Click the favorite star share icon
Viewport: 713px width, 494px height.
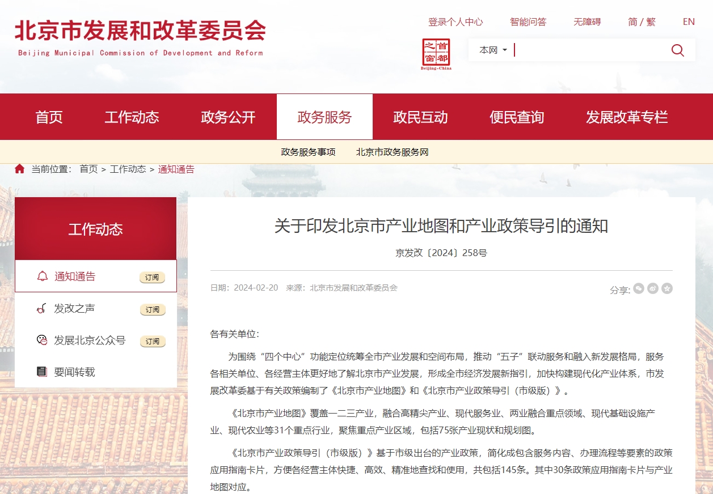(x=667, y=289)
